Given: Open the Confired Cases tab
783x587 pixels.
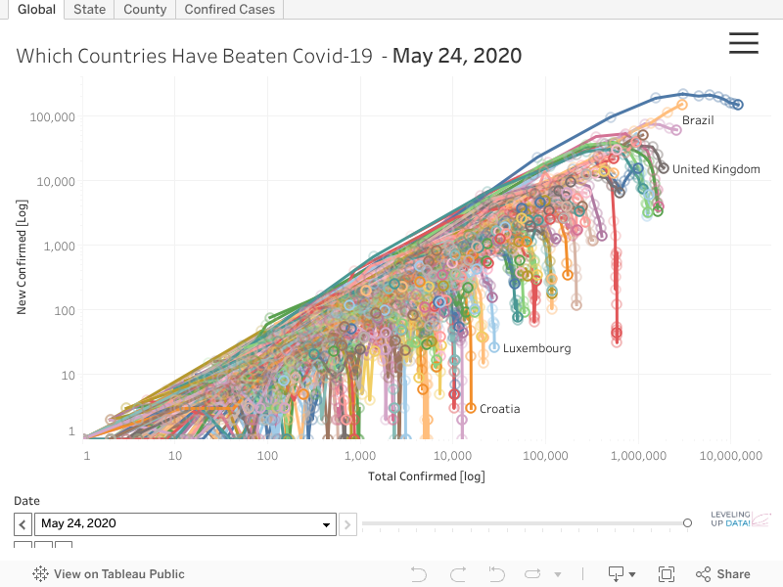Looking at the screenshot, I should [230, 10].
